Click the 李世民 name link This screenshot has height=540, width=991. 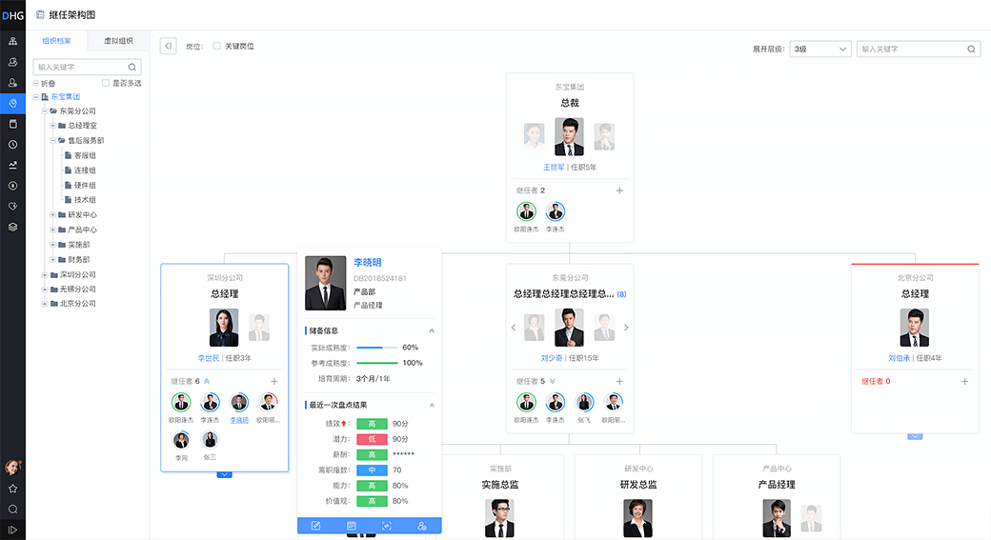click(208, 358)
